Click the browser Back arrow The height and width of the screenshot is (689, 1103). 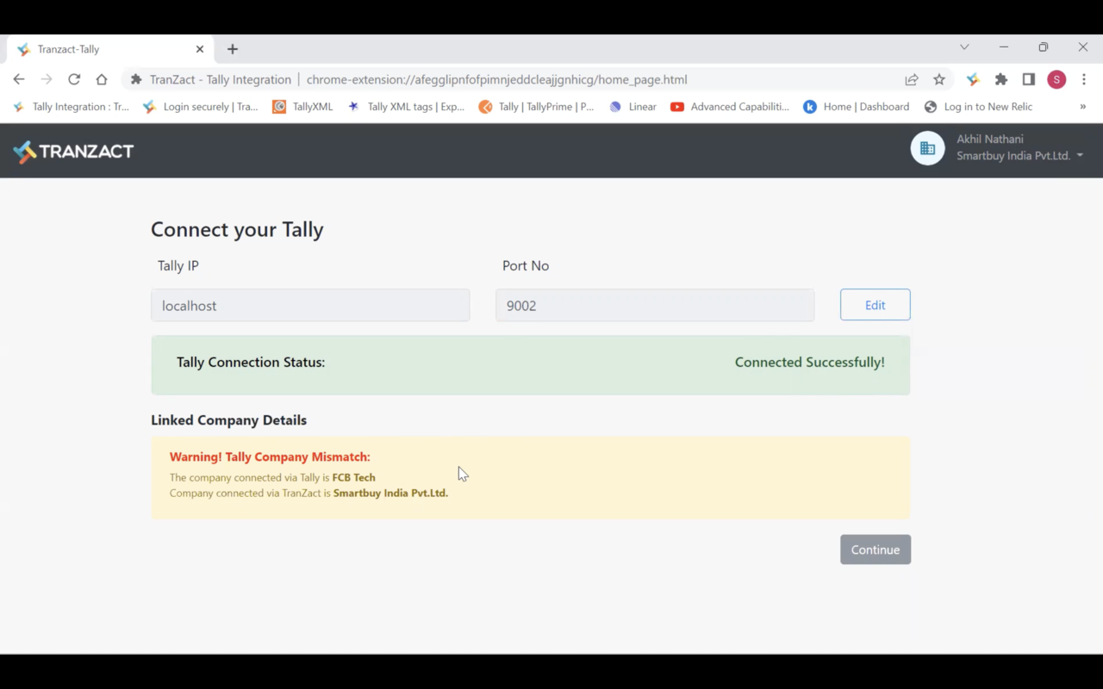tap(19, 79)
